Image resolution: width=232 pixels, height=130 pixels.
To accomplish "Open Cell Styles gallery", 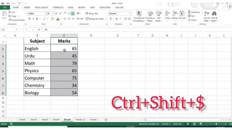I will (159, 16).
